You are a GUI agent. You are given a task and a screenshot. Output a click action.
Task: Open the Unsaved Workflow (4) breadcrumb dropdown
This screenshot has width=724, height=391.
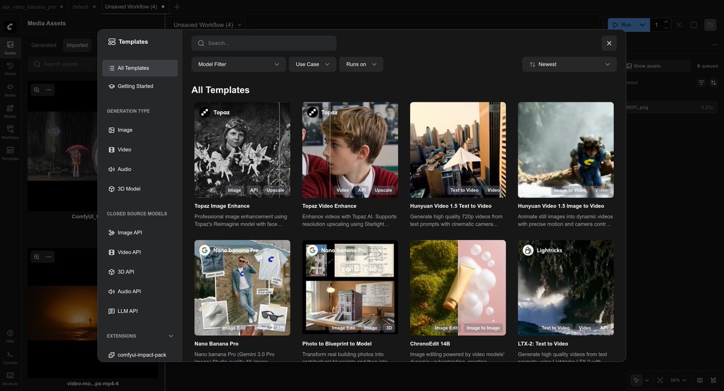(208, 25)
